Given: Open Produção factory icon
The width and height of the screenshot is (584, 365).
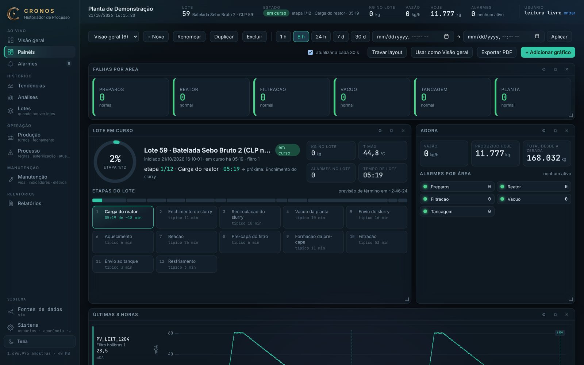Looking at the screenshot, I should click(x=11, y=137).
